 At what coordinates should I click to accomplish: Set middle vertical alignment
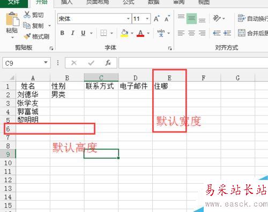point(191,19)
